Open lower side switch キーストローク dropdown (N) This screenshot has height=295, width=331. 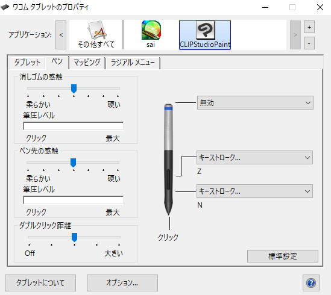coord(254,191)
